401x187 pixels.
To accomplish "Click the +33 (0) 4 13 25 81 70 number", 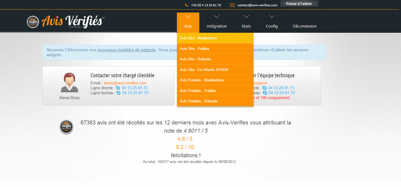I will 206,5.
